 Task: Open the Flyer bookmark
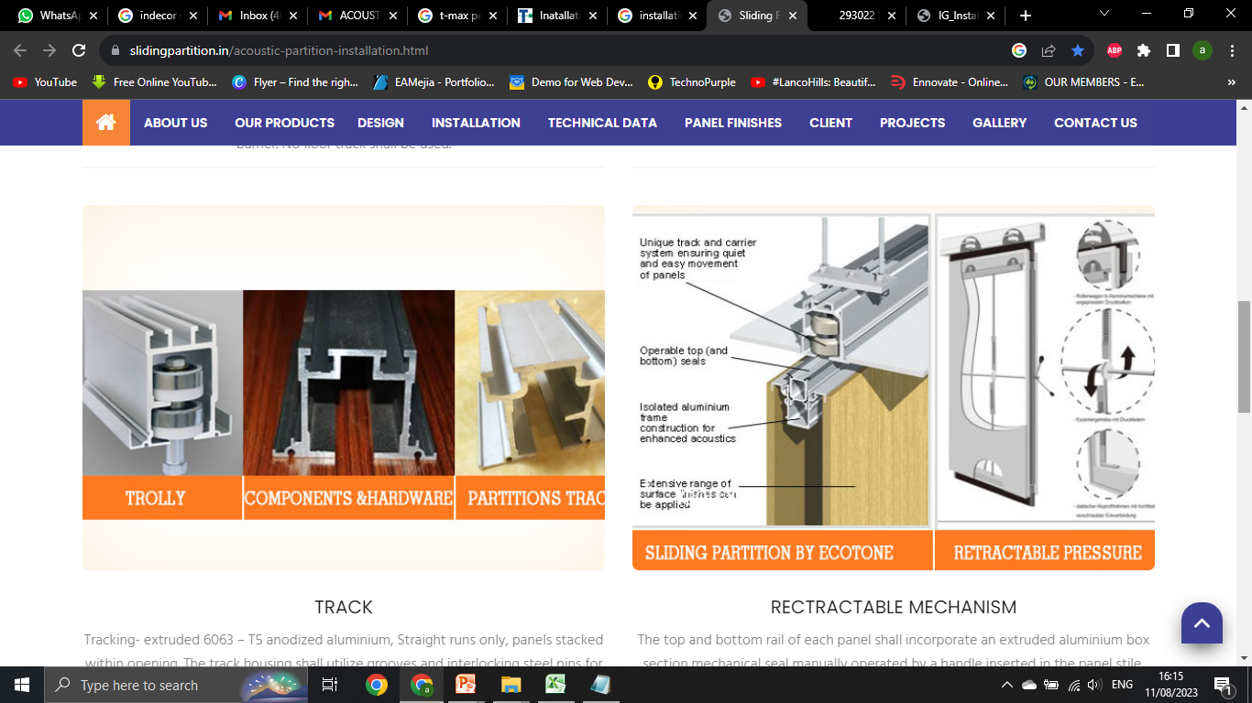point(295,82)
